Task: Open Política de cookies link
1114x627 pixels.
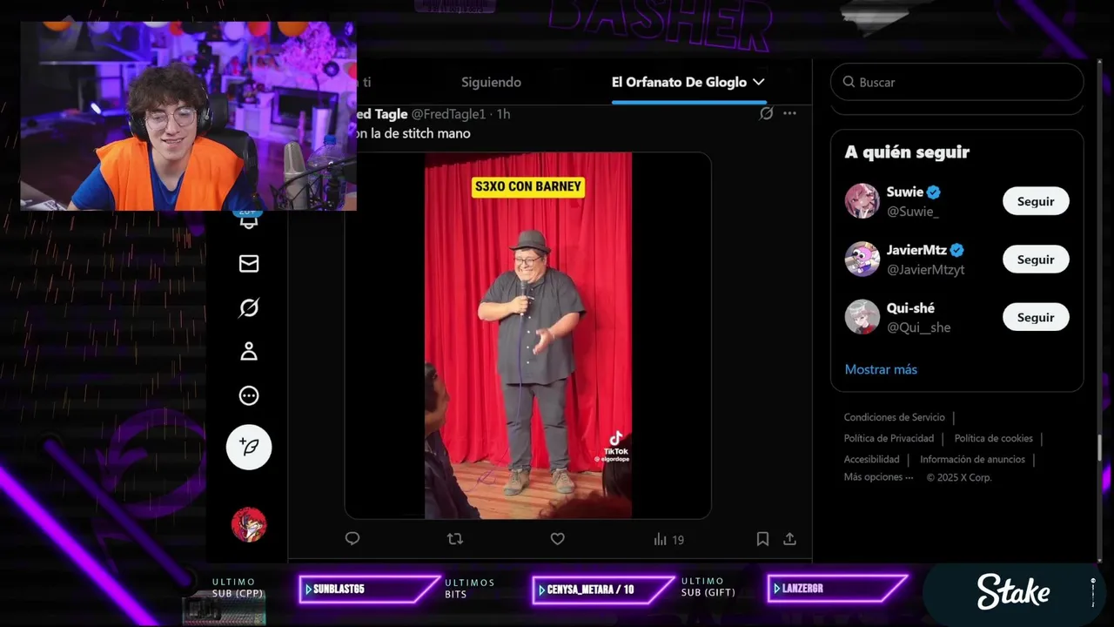Action: [993, 439]
